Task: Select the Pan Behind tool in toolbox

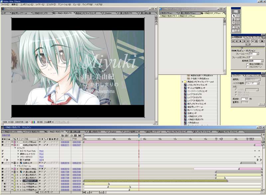Action: (x=238, y=23)
